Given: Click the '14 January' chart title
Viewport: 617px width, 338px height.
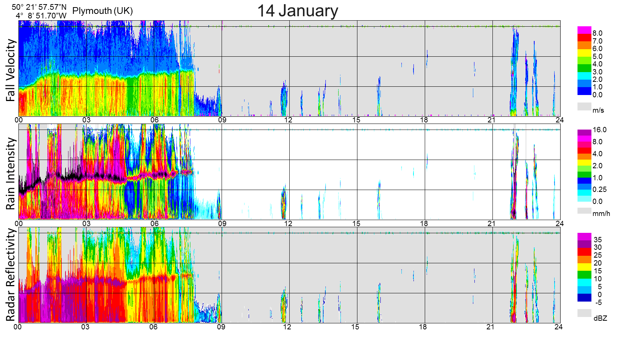Looking at the screenshot, I should (x=298, y=11).
